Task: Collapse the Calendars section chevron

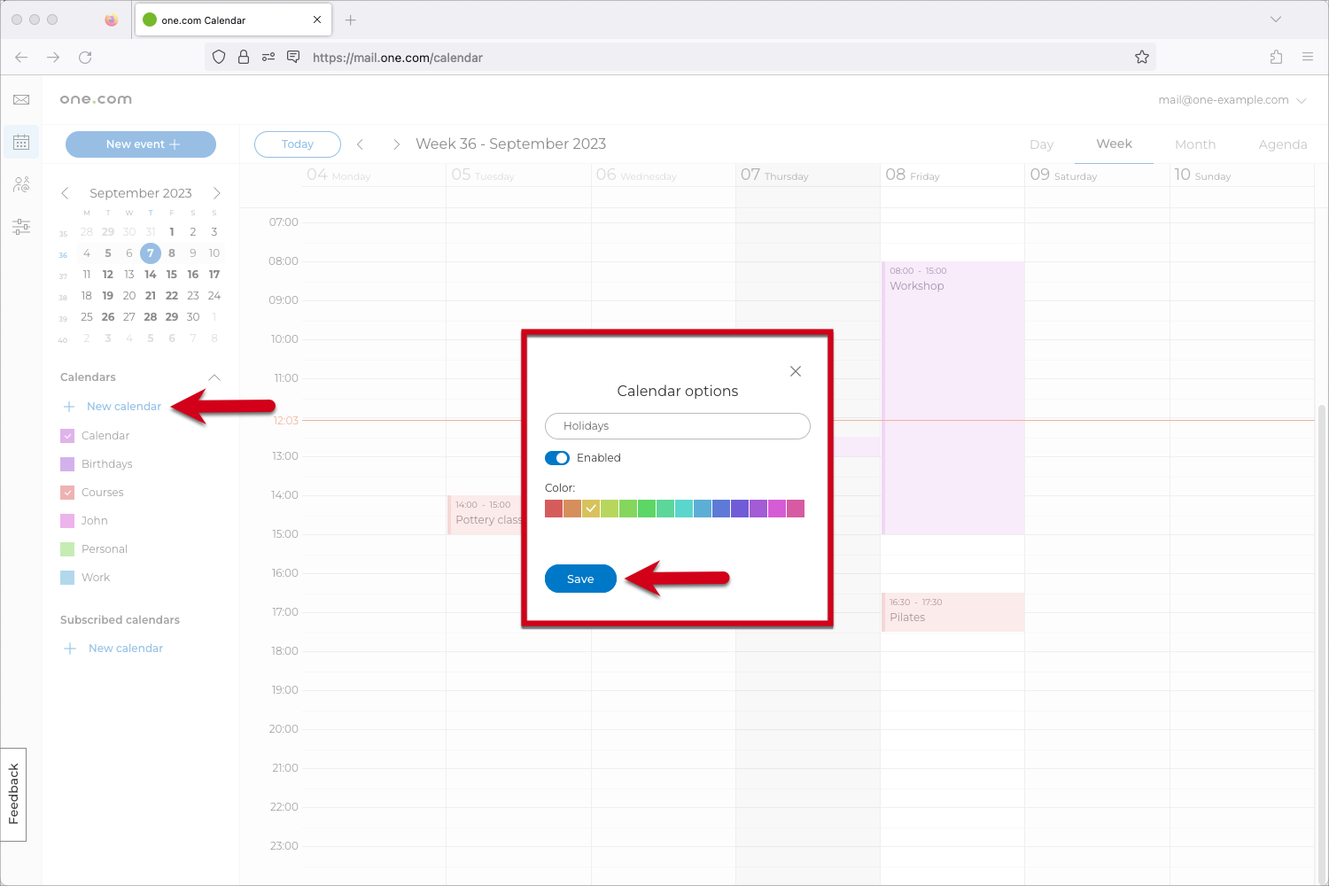Action: coord(214,377)
